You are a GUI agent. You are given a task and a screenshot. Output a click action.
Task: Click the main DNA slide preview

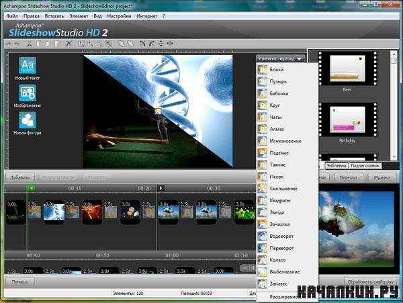[x=158, y=112]
